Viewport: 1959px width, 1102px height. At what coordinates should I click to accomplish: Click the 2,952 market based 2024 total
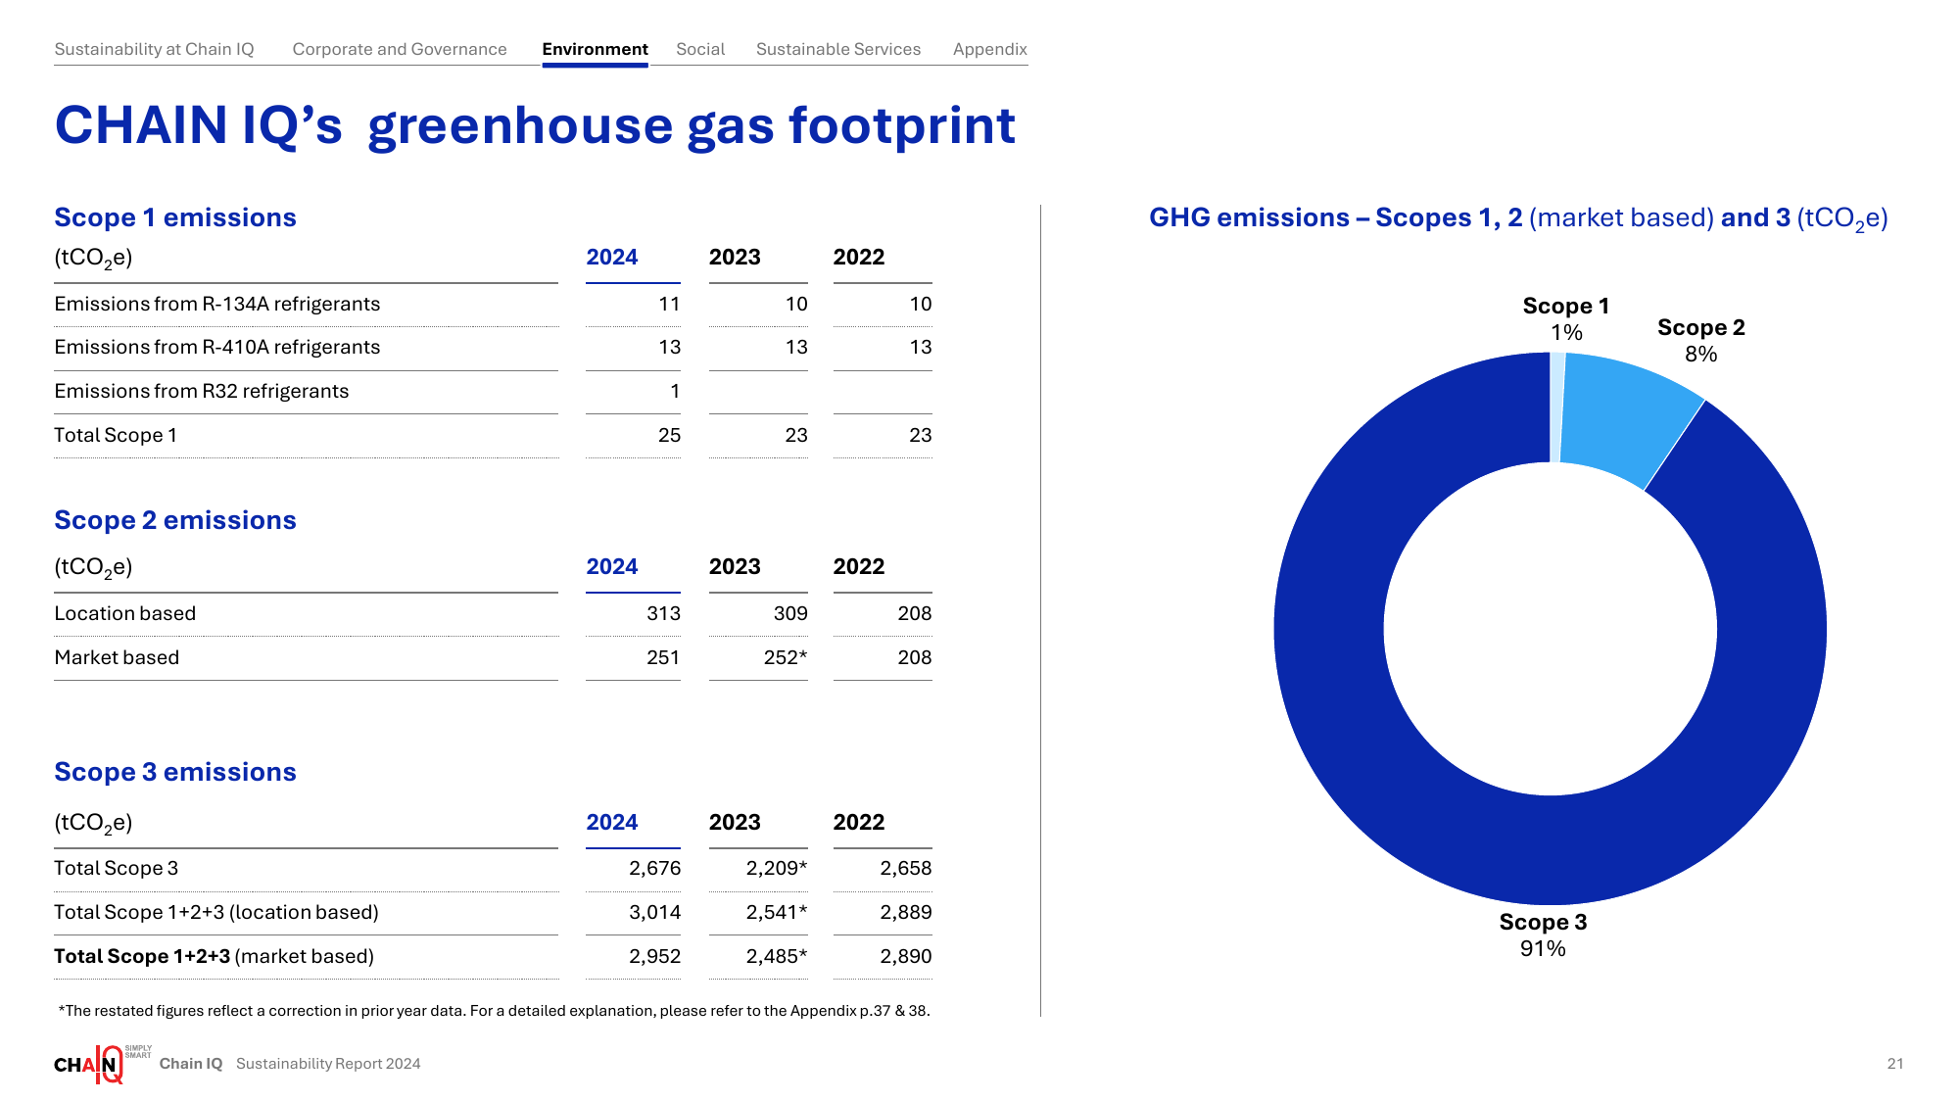click(x=655, y=956)
